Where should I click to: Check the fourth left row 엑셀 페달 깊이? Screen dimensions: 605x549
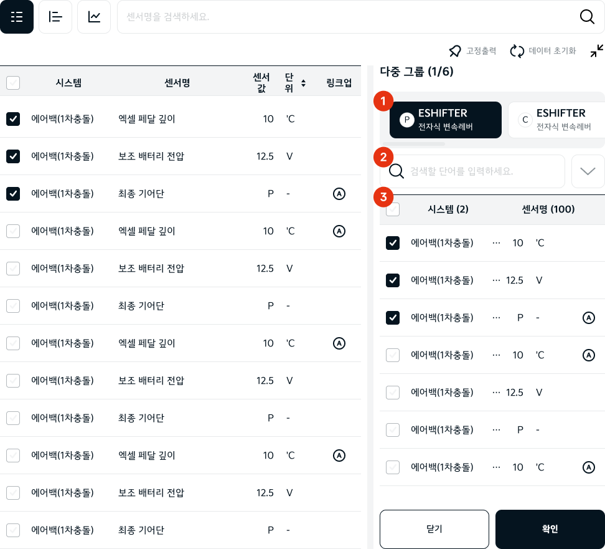pos(13,231)
